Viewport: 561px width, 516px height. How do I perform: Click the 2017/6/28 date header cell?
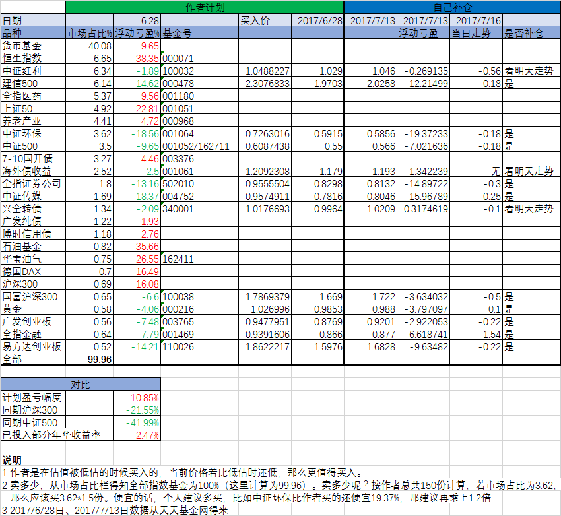[317, 20]
